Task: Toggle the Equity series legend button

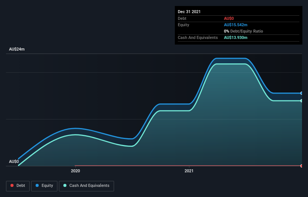Action: coord(44,186)
